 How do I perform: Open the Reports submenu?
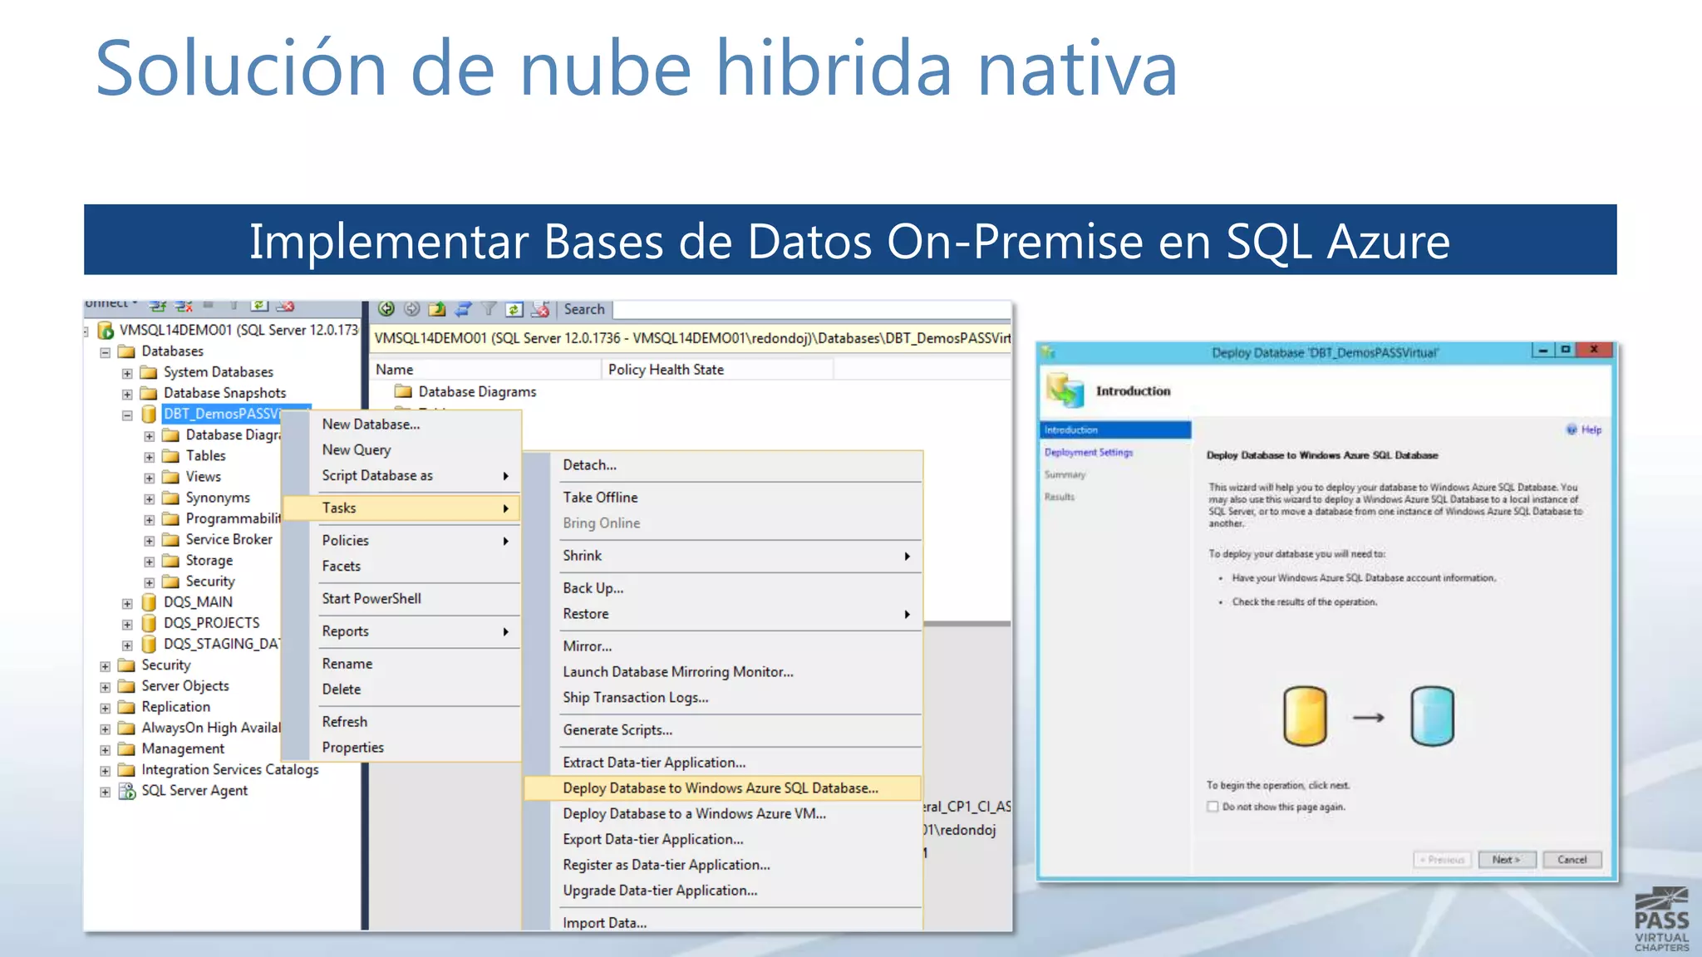tap(402, 631)
